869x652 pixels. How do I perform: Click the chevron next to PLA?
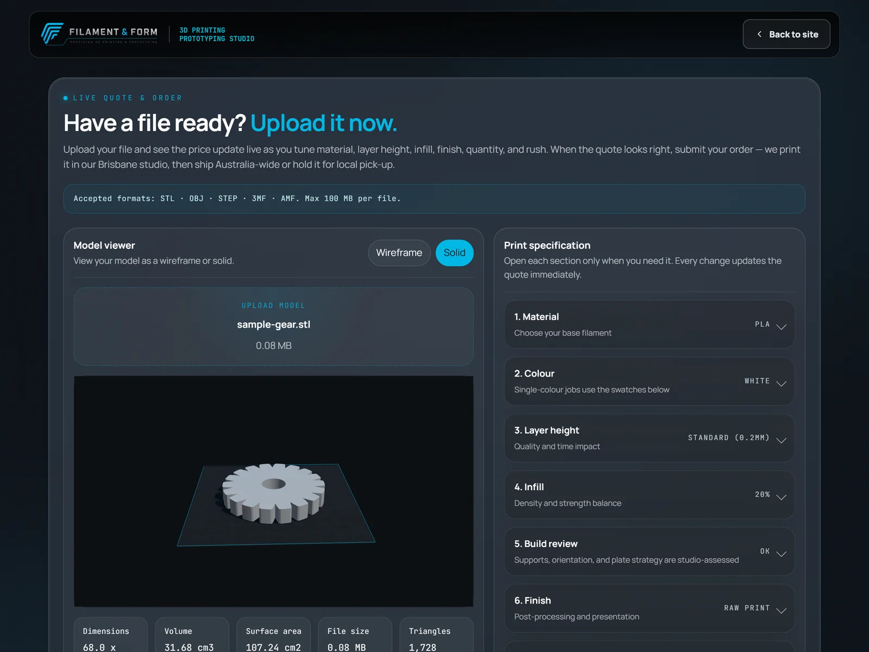coord(781,327)
